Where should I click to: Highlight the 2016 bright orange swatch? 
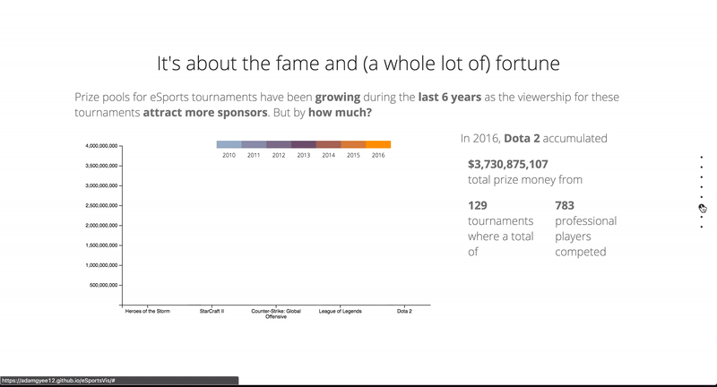click(x=379, y=144)
